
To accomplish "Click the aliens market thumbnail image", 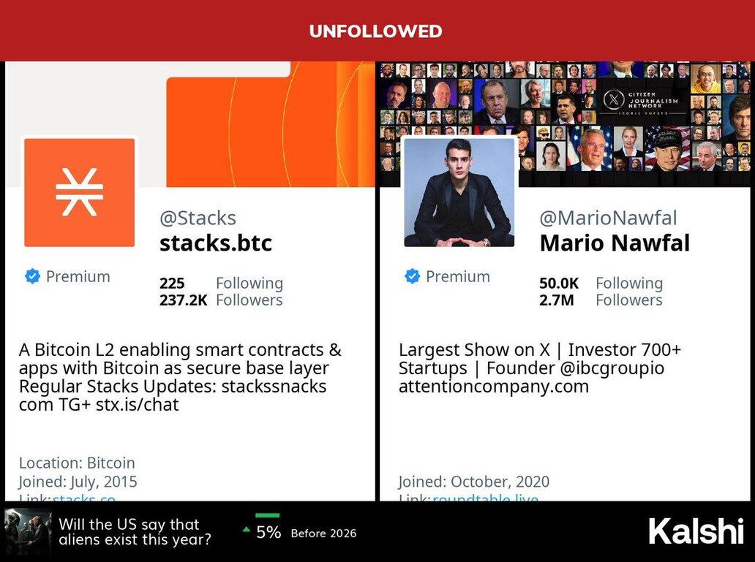I will [27, 531].
